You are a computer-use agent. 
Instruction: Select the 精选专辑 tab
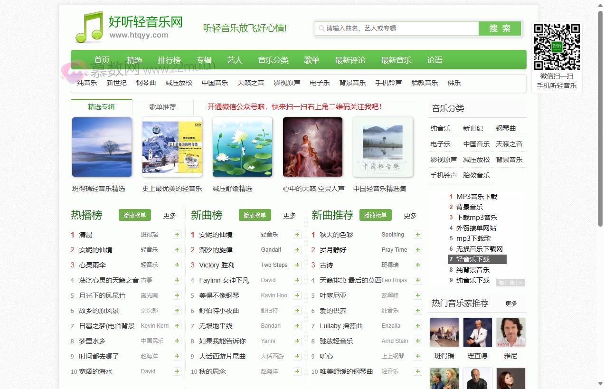(x=101, y=107)
